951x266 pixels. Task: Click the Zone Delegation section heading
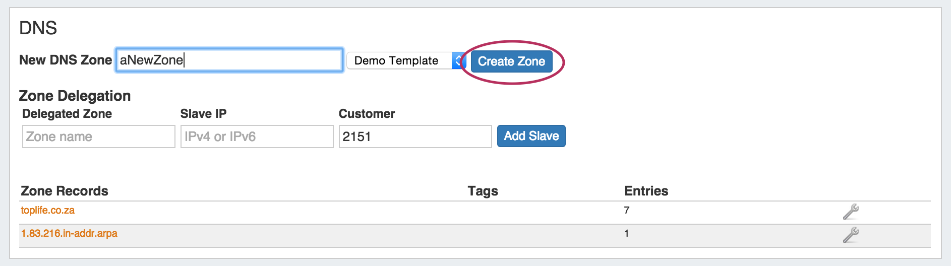pos(75,96)
